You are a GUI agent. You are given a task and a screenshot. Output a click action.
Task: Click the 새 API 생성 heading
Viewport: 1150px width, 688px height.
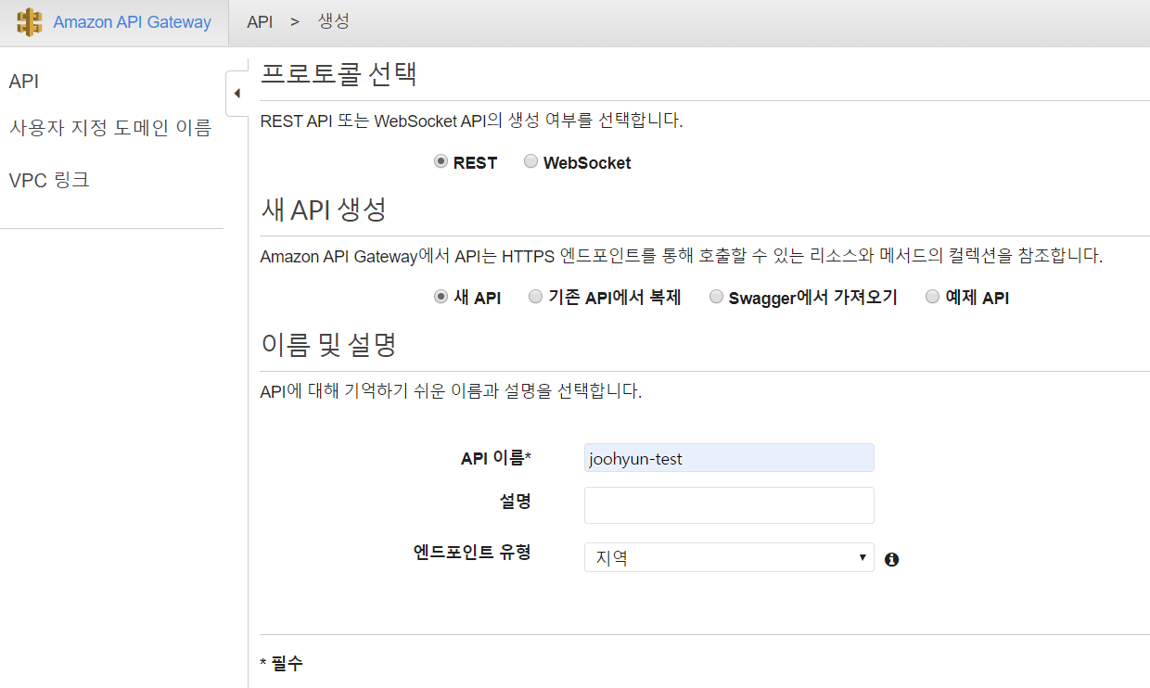click(x=323, y=210)
